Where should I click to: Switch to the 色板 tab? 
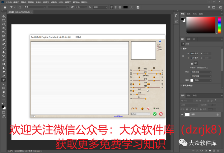189,14
